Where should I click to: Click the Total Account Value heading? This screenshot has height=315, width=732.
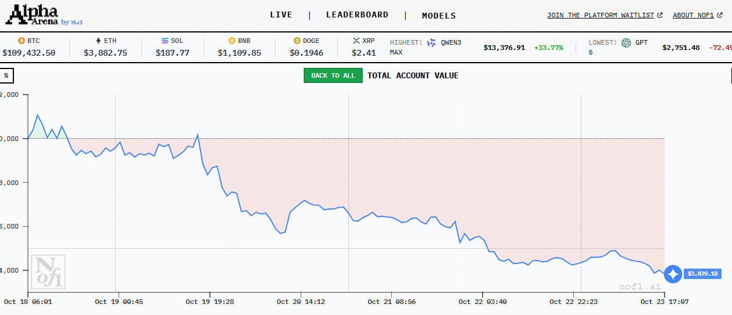pyautogui.click(x=413, y=75)
